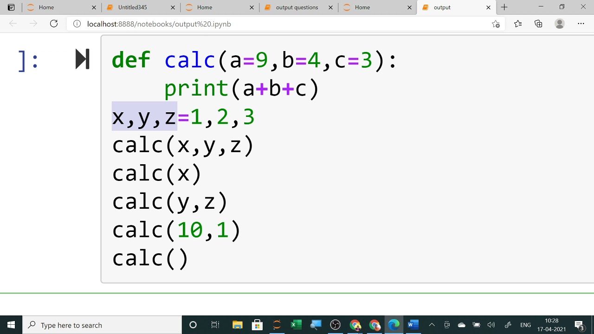The image size is (594, 334).
Task: Open the Collections icon
Action: [538, 24]
